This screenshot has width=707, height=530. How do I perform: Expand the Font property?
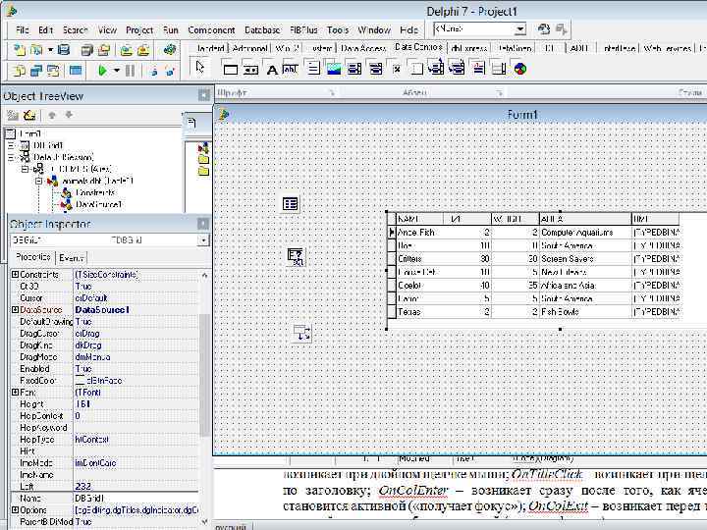click(x=15, y=392)
